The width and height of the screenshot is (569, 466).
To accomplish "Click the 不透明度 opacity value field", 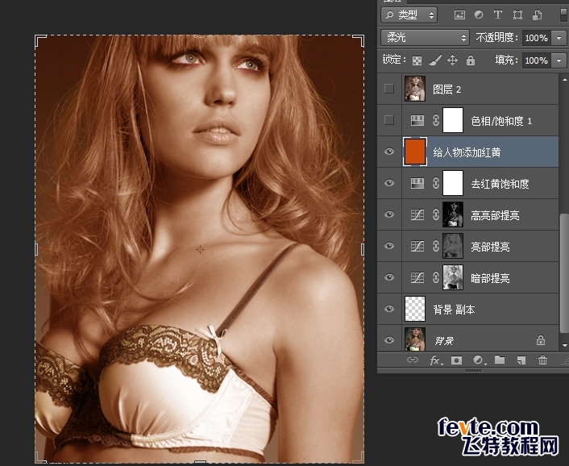I will (536, 38).
